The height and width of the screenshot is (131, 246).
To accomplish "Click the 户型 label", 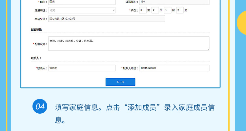I will point(133,10).
